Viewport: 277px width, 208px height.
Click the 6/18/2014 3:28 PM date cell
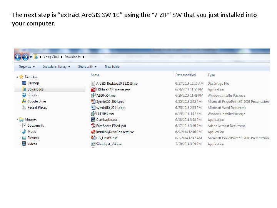pyautogui.click(x=188, y=120)
